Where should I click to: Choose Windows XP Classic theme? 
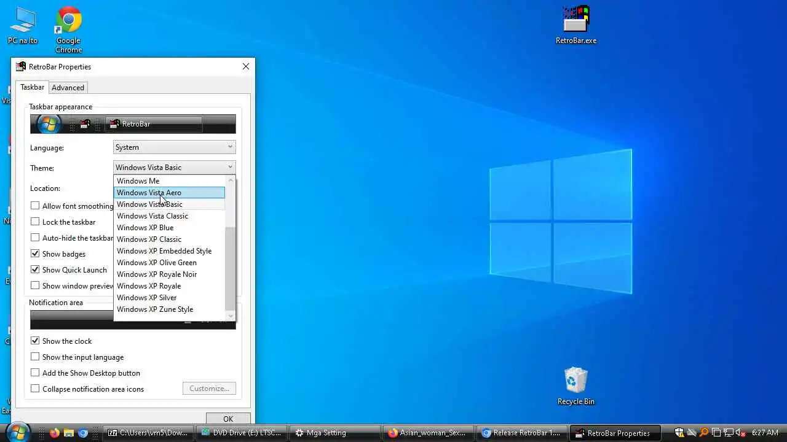pos(170,239)
